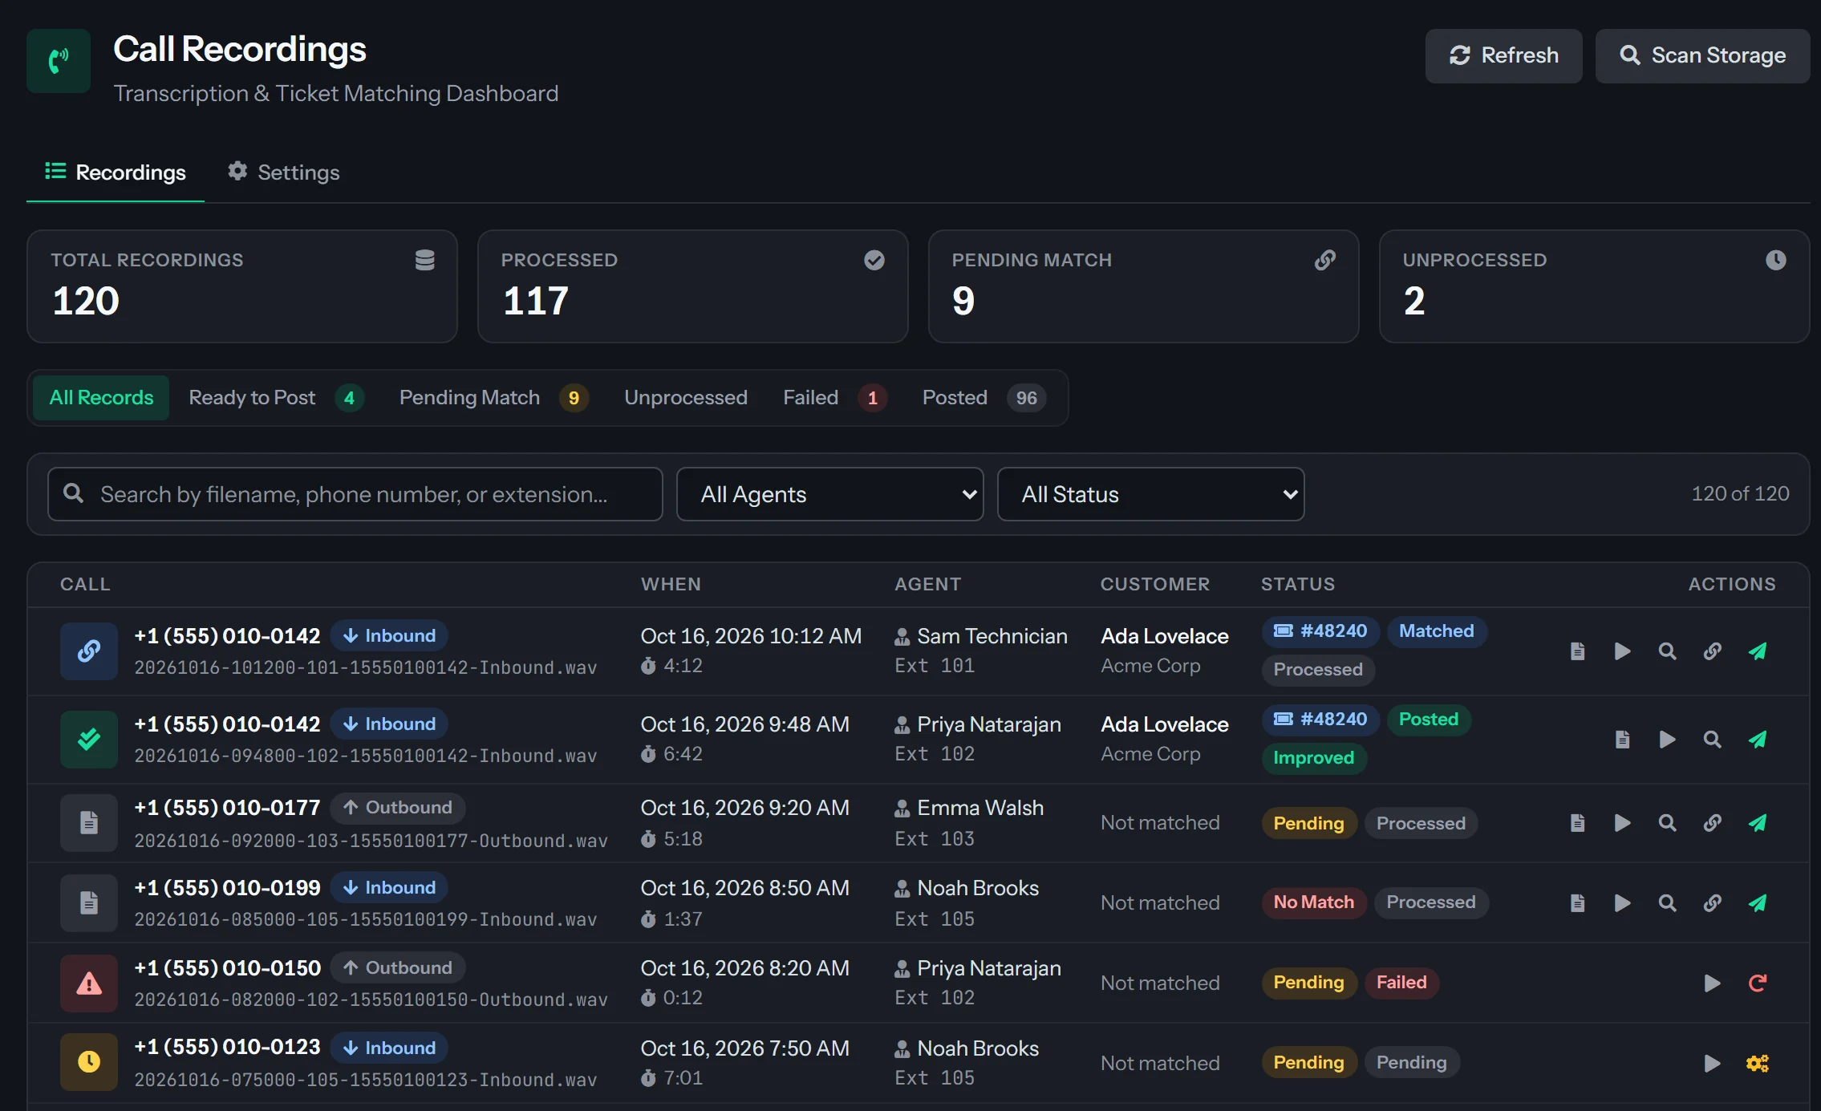Filter by Pending Match records
This screenshot has height=1111, width=1821.
494,398
